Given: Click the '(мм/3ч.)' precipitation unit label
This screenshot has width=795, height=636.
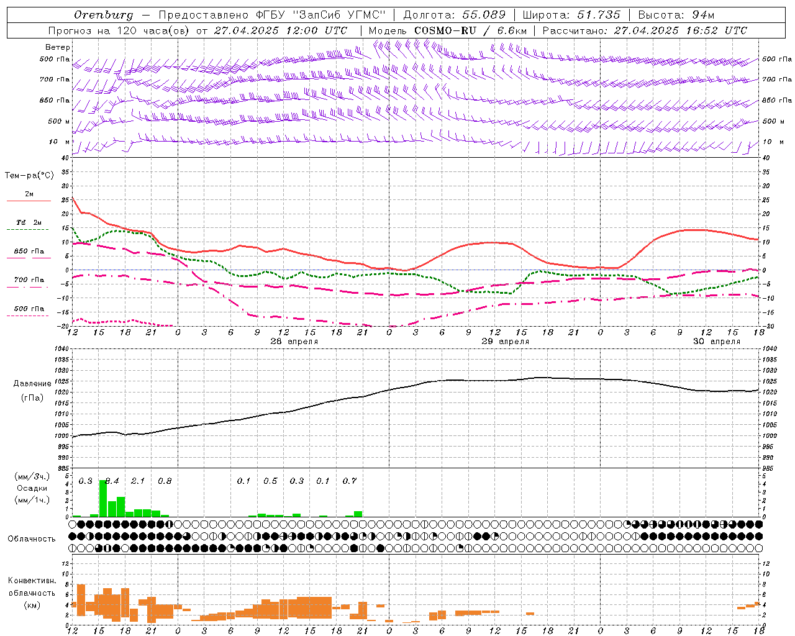Looking at the screenshot, I should 32,476.
